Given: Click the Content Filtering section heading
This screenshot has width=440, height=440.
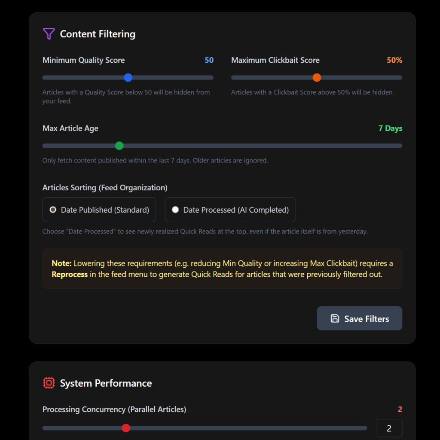Looking at the screenshot, I should point(98,34).
